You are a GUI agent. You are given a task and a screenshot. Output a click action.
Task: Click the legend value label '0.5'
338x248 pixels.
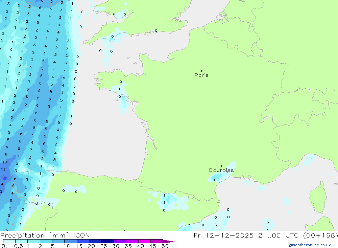(18, 246)
